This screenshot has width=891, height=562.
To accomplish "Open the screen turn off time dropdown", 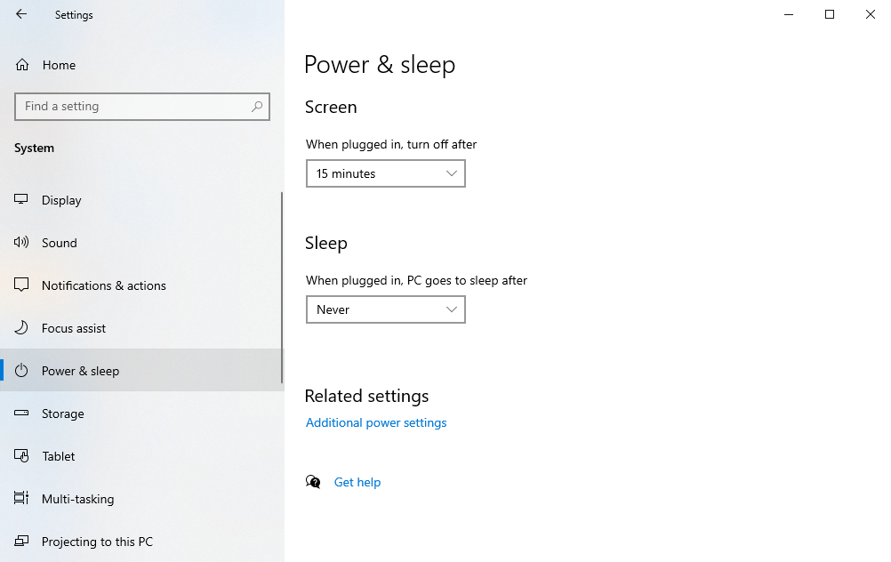I will coord(385,173).
